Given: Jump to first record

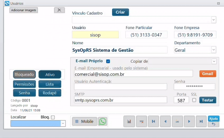Looking at the screenshot, I should coord(153,121).
